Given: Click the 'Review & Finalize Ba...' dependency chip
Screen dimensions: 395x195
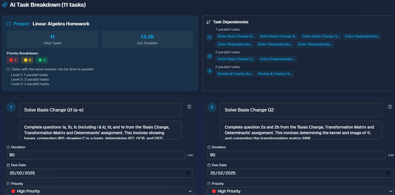Looking at the screenshot, I should click(x=234, y=74).
